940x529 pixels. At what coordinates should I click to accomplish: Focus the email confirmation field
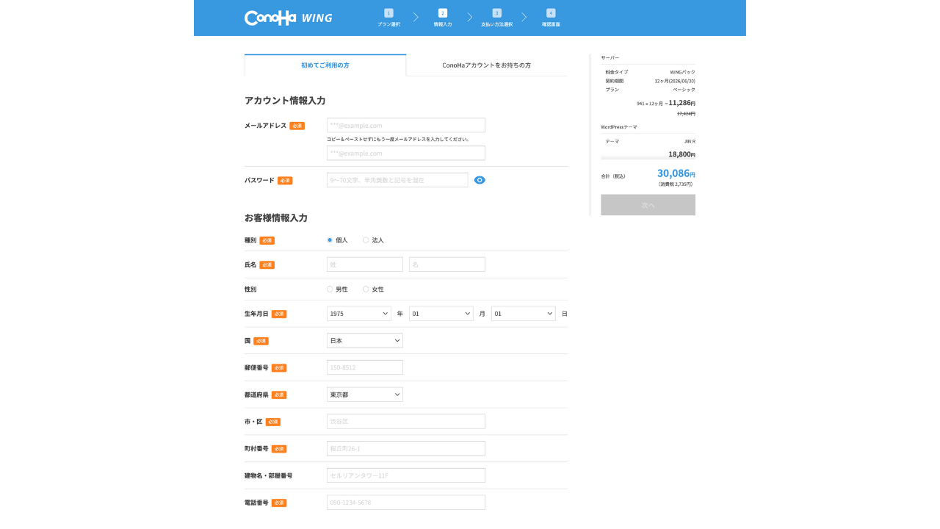(406, 154)
